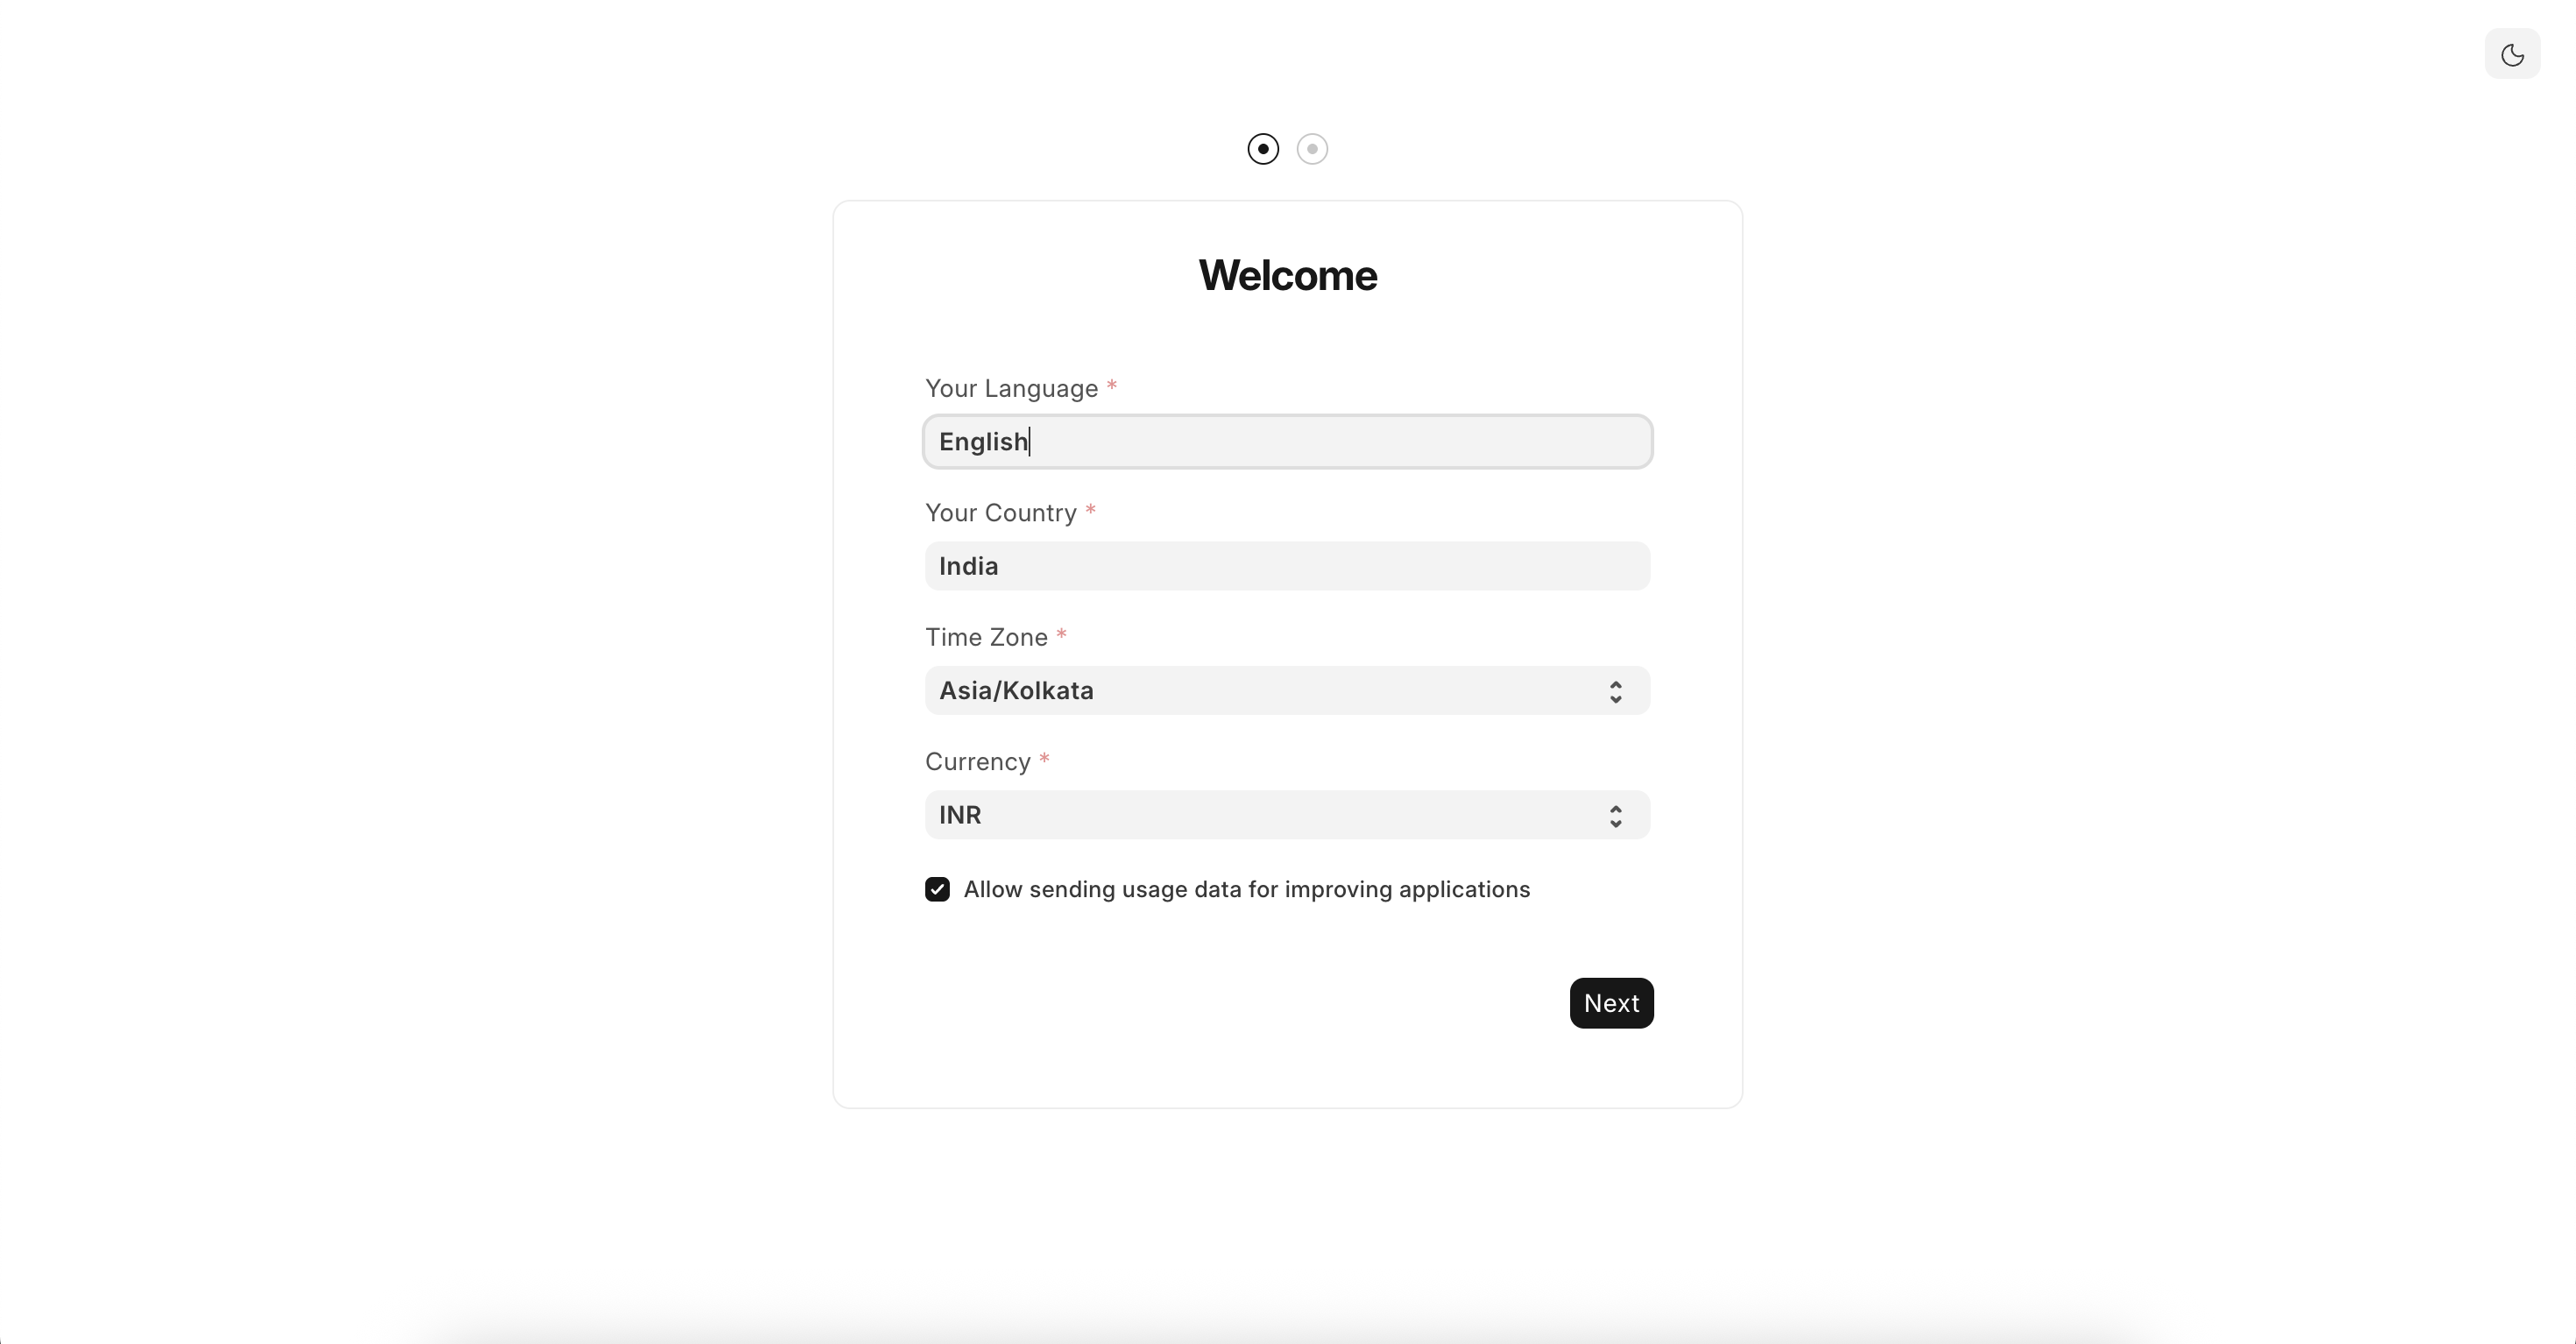
Task: Click the Currency up-down arrows icon
Action: pyautogui.click(x=1615, y=816)
